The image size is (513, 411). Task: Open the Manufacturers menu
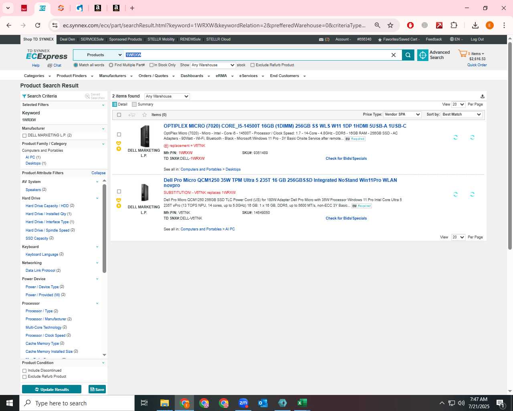(x=115, y=76)
